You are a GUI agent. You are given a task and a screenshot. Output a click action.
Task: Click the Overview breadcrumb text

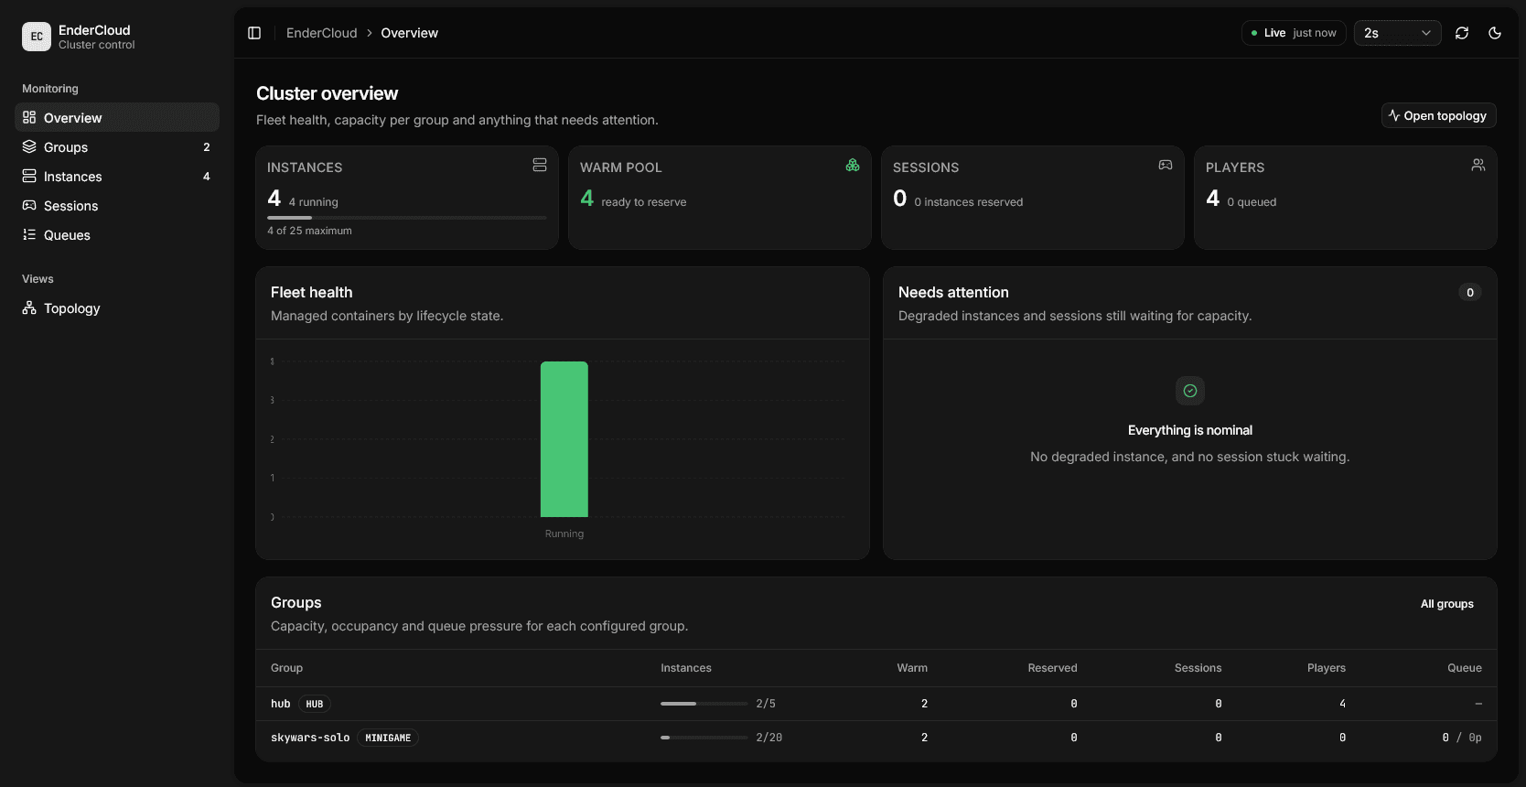[x=409, y=33]
